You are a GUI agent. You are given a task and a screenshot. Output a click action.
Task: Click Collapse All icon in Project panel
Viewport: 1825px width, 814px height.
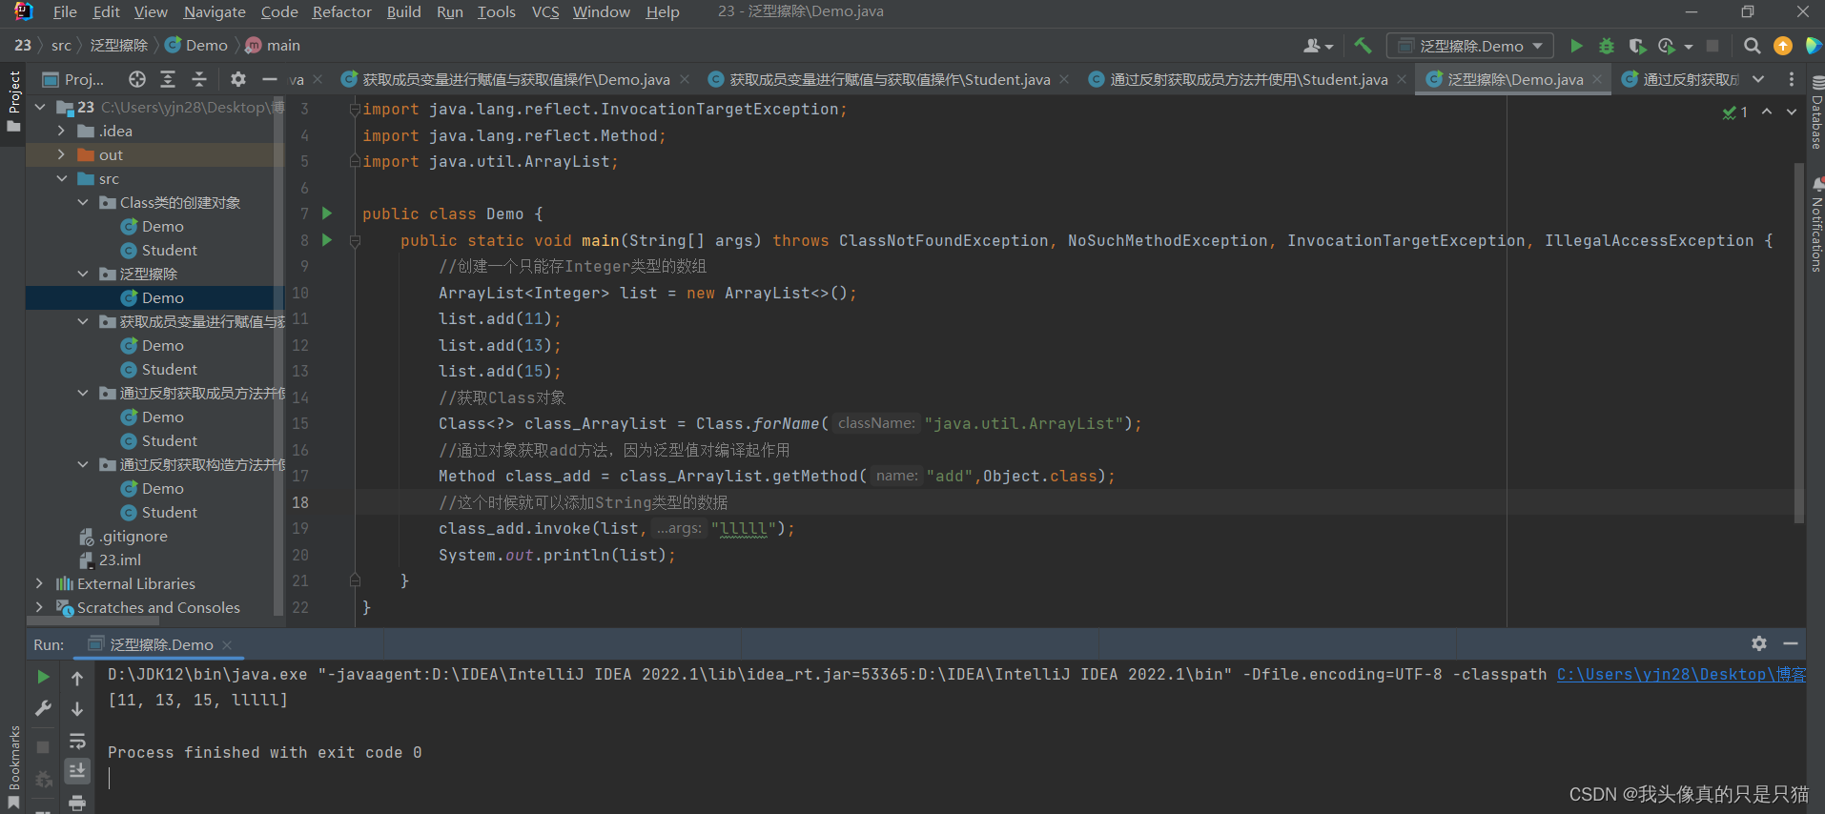(x=198, y=79)
